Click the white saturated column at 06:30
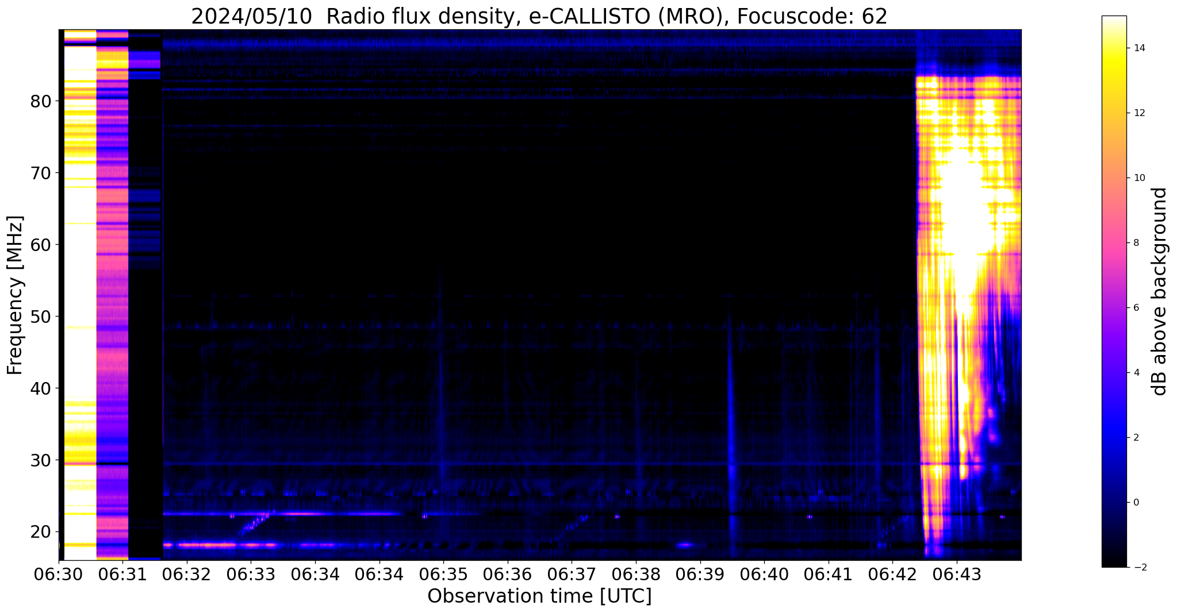The image size is (1177, 613). click(x=79, y=295)
